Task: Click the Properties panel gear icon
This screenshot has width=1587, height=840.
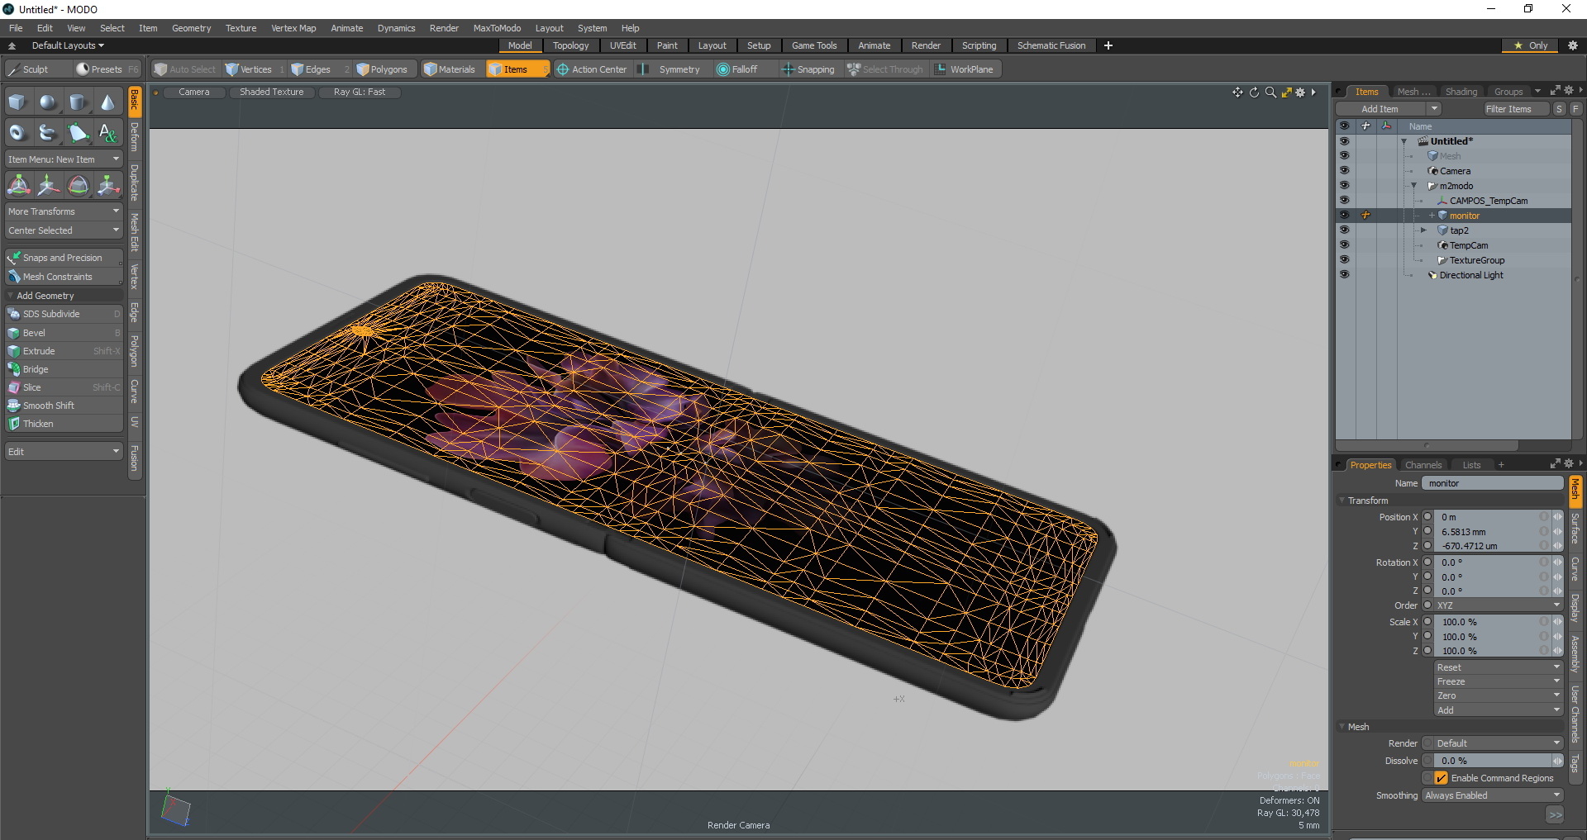Action: point(1568,464)
